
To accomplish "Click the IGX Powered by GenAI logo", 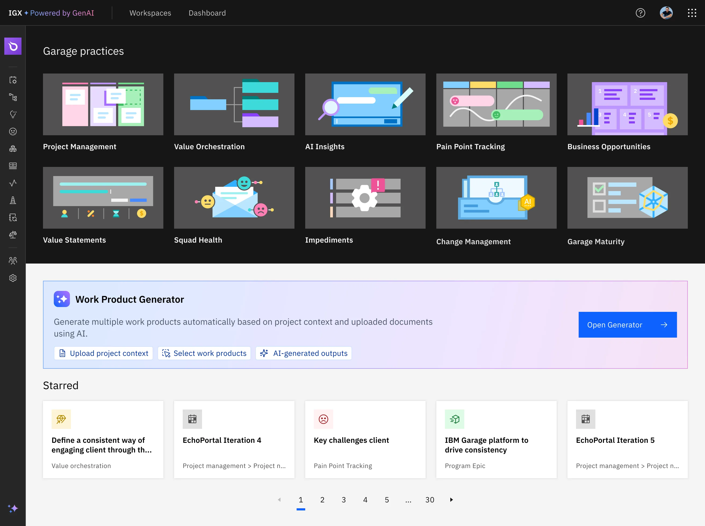I will coord(51,13).
